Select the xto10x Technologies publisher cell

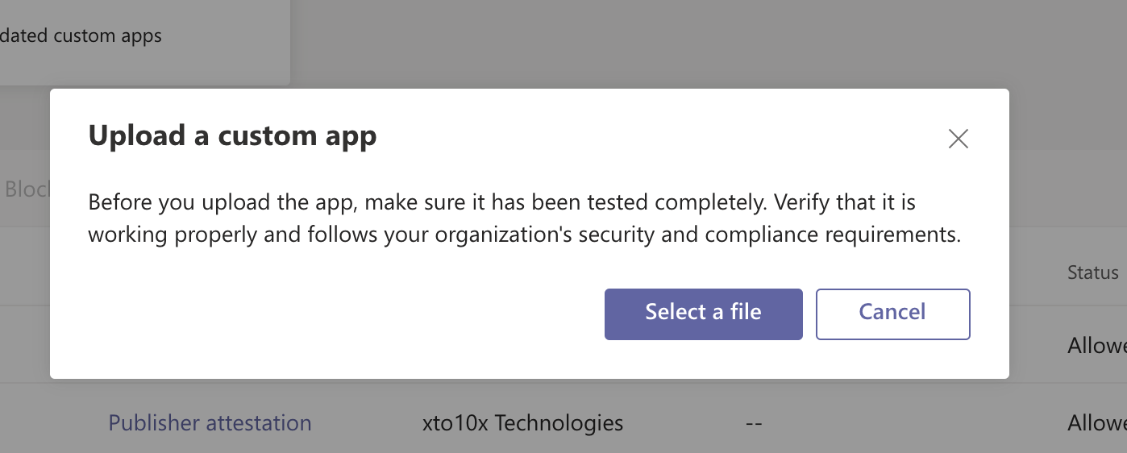[x=522, y=422]
